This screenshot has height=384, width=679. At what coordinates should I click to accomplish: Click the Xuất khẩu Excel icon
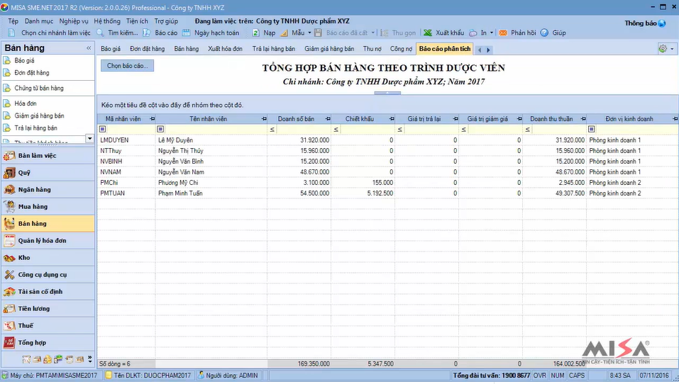click(428, 33)
